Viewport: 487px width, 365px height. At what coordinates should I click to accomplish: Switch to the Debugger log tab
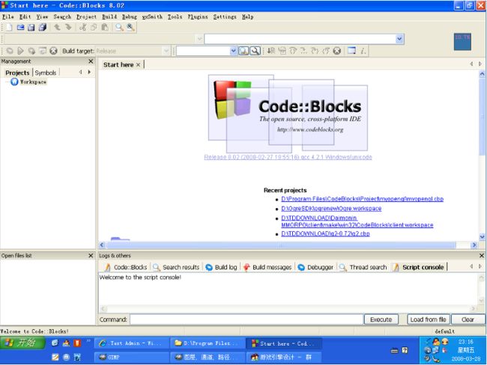tap(315, 267)
